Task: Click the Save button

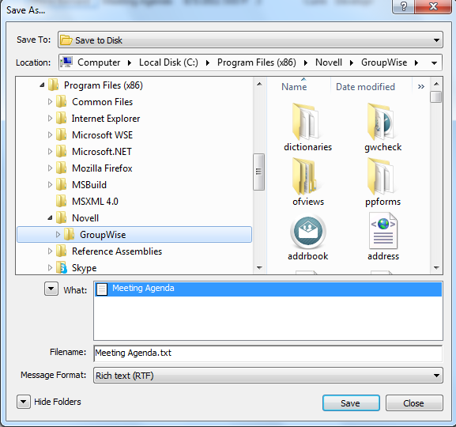Action: (x=351, y=403)
